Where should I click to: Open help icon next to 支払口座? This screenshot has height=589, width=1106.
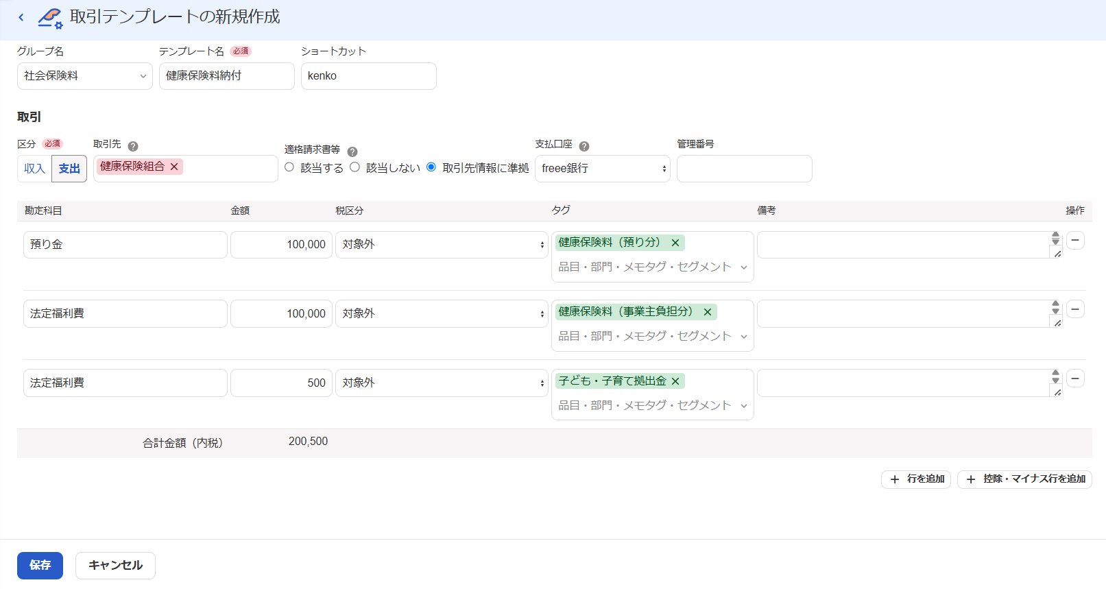[584, 146]
